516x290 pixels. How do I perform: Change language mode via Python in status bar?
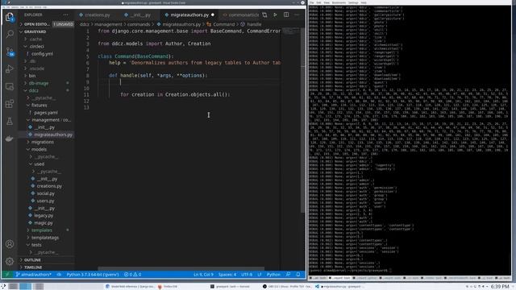pyautogui.click(x=273, y=274)
